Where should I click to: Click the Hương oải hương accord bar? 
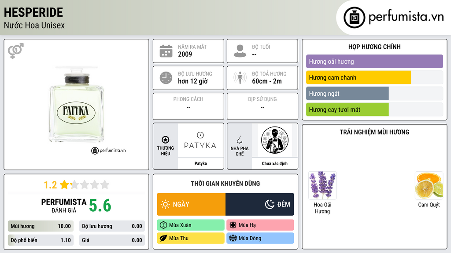click(x=374, y=61)
